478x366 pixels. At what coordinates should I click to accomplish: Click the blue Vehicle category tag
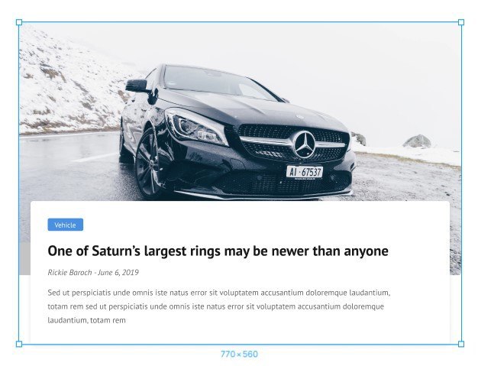66,225
